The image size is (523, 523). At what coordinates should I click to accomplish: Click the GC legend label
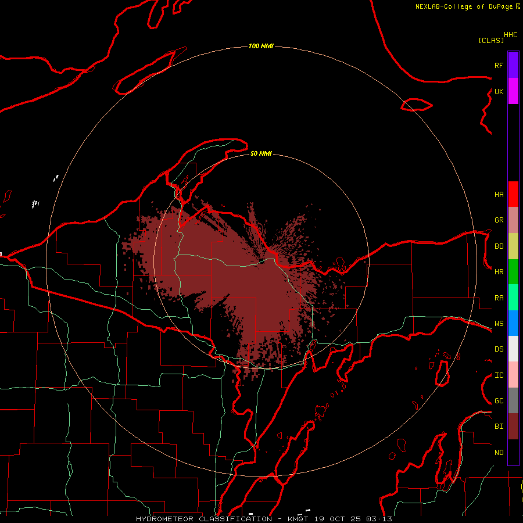(499, 401)
